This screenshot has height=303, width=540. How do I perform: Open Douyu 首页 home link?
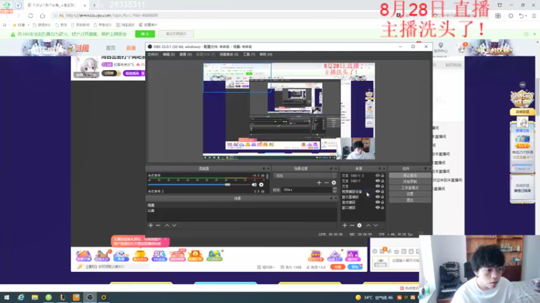(111, 48)
